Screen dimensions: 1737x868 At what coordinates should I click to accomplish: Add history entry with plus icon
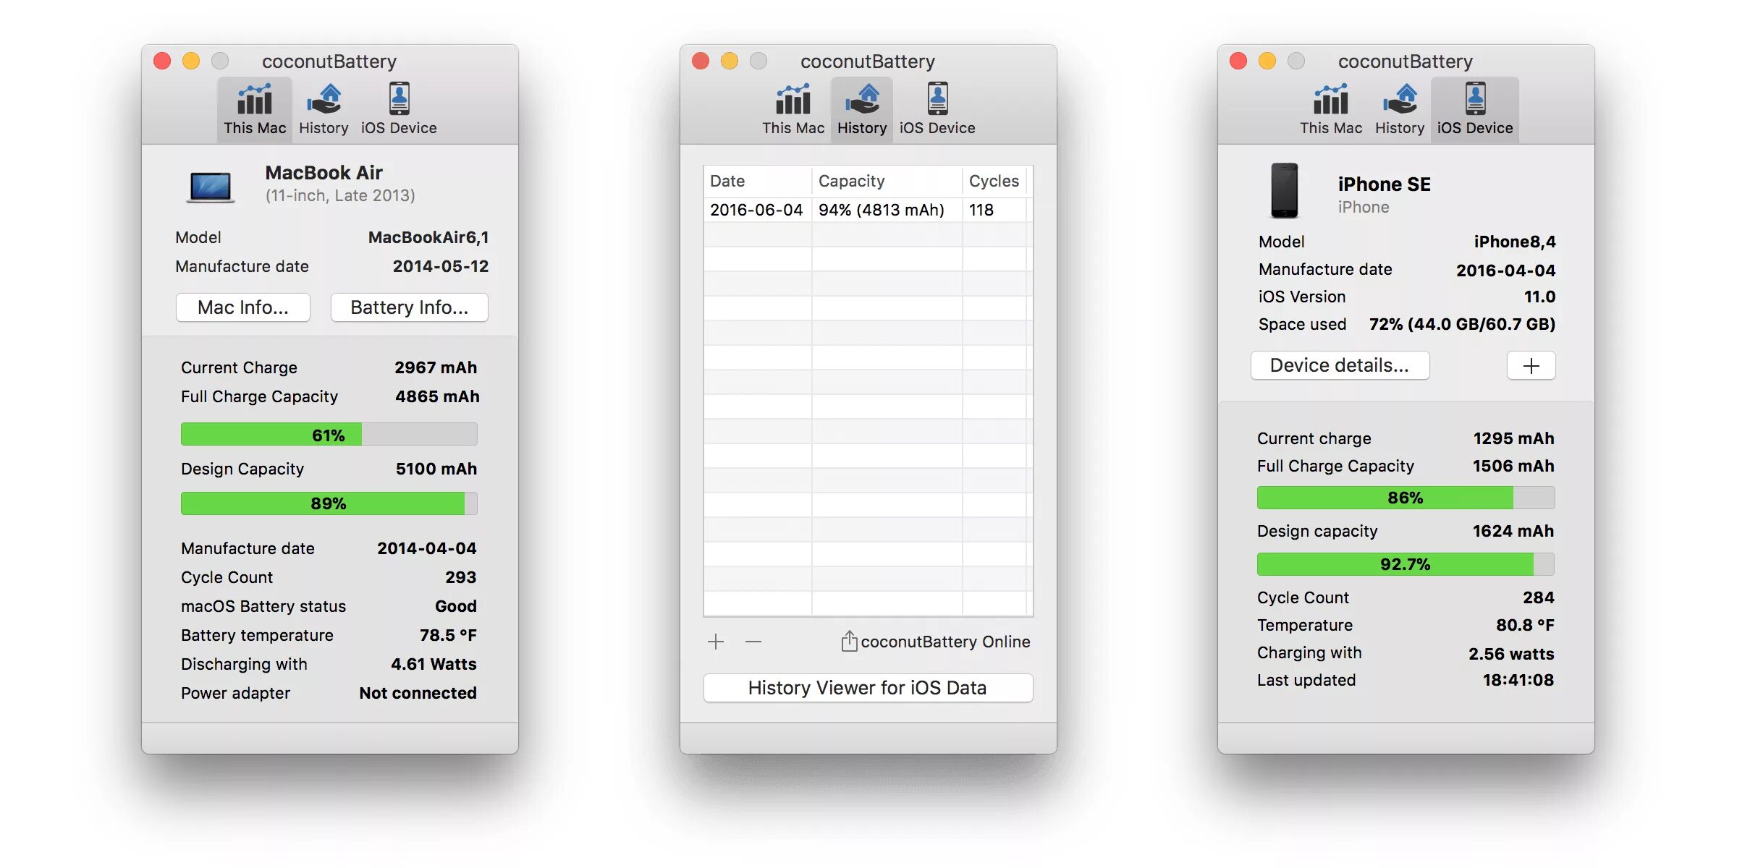click(x=716, y=642)
